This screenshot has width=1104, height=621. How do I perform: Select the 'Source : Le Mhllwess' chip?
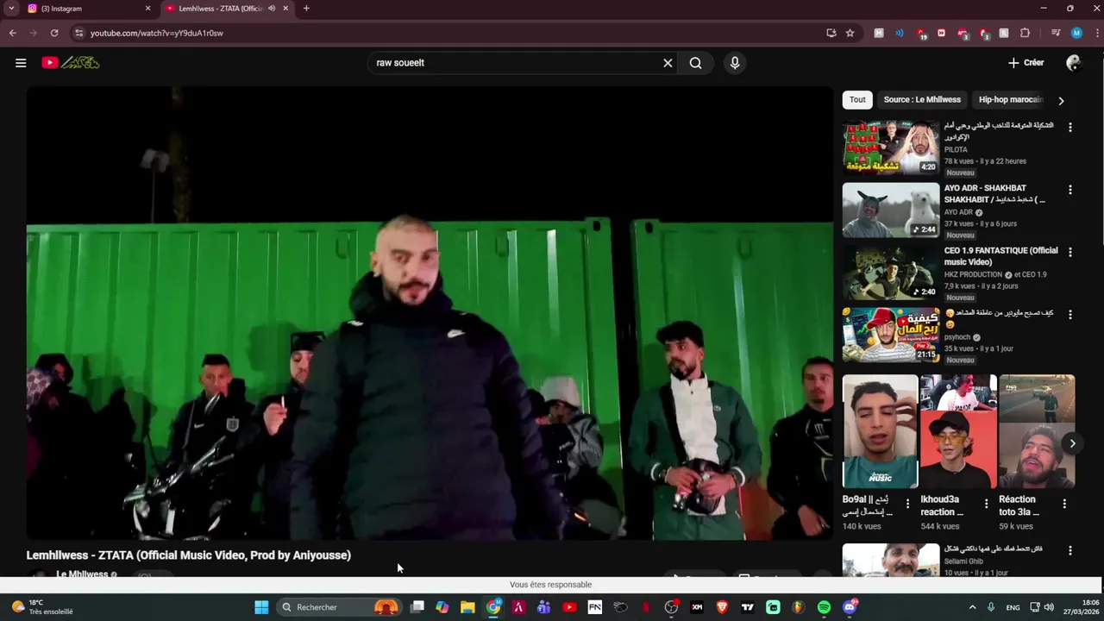pyautogui.click(x=922, y=100)
